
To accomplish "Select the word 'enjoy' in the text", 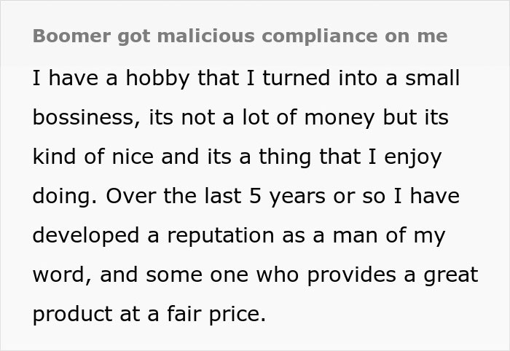I will 413,157.
